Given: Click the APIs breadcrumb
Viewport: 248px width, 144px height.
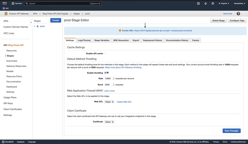Looking at the screenshot, I should pos(35,14).
